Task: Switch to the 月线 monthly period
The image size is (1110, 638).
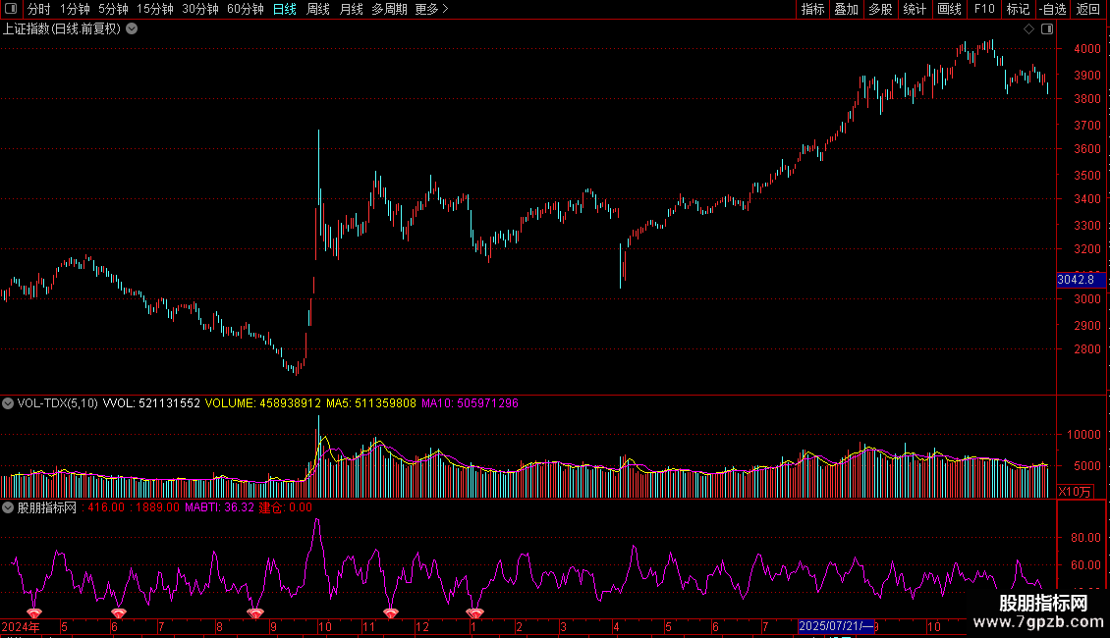Action: (351, 9)
